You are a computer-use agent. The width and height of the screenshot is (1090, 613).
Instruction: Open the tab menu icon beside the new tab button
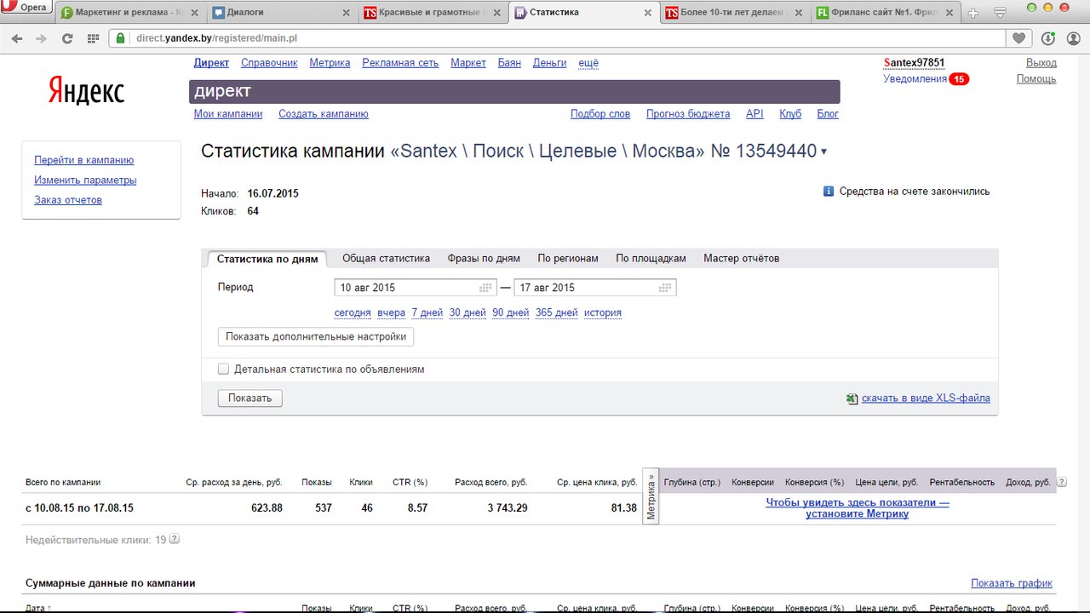point(1001,13)
